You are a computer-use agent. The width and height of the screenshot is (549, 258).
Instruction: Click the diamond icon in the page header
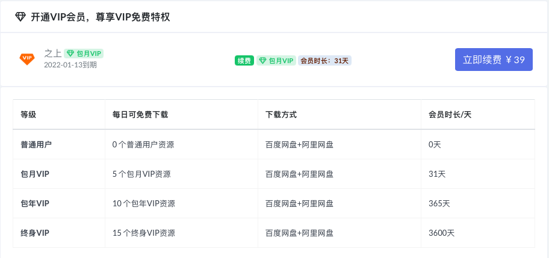[x=20, y=17]
